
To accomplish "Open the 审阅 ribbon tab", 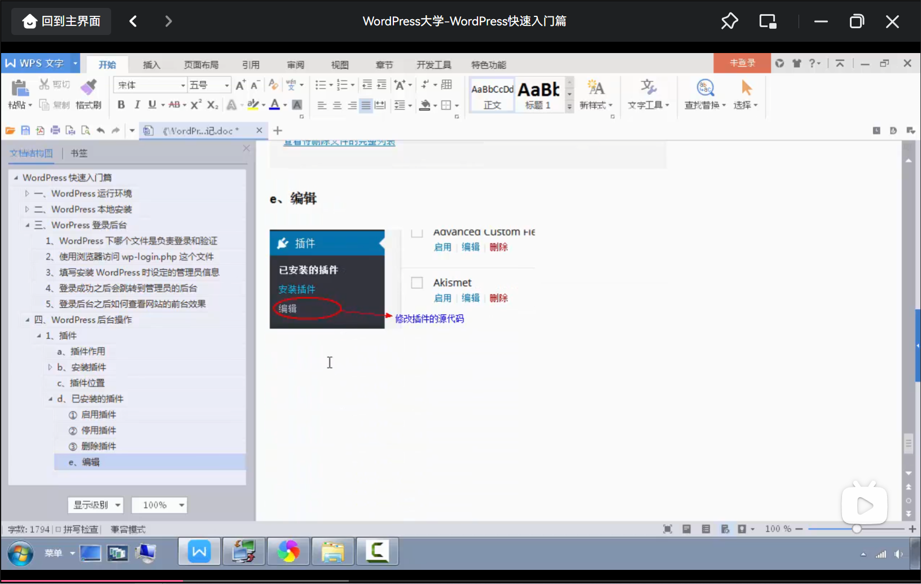I will coord(295,65).
